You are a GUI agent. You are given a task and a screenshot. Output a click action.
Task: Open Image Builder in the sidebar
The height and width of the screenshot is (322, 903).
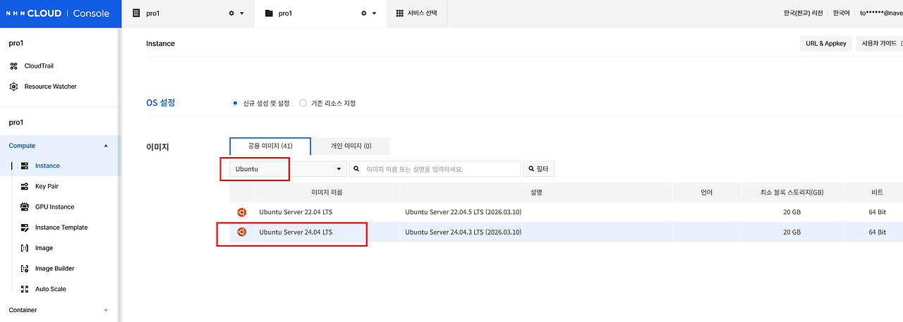[54, 268]
